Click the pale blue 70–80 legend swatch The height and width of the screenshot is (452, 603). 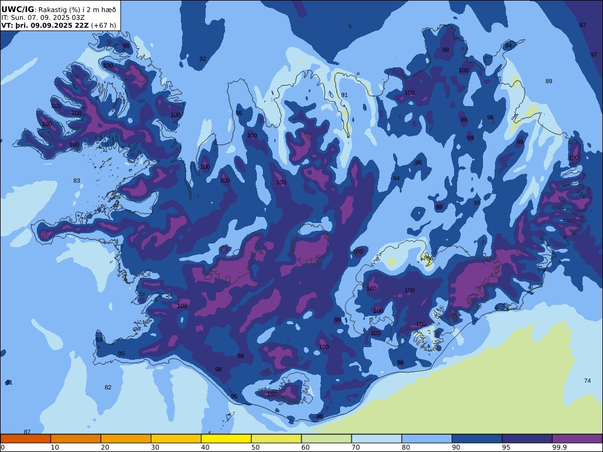[376, 439]
